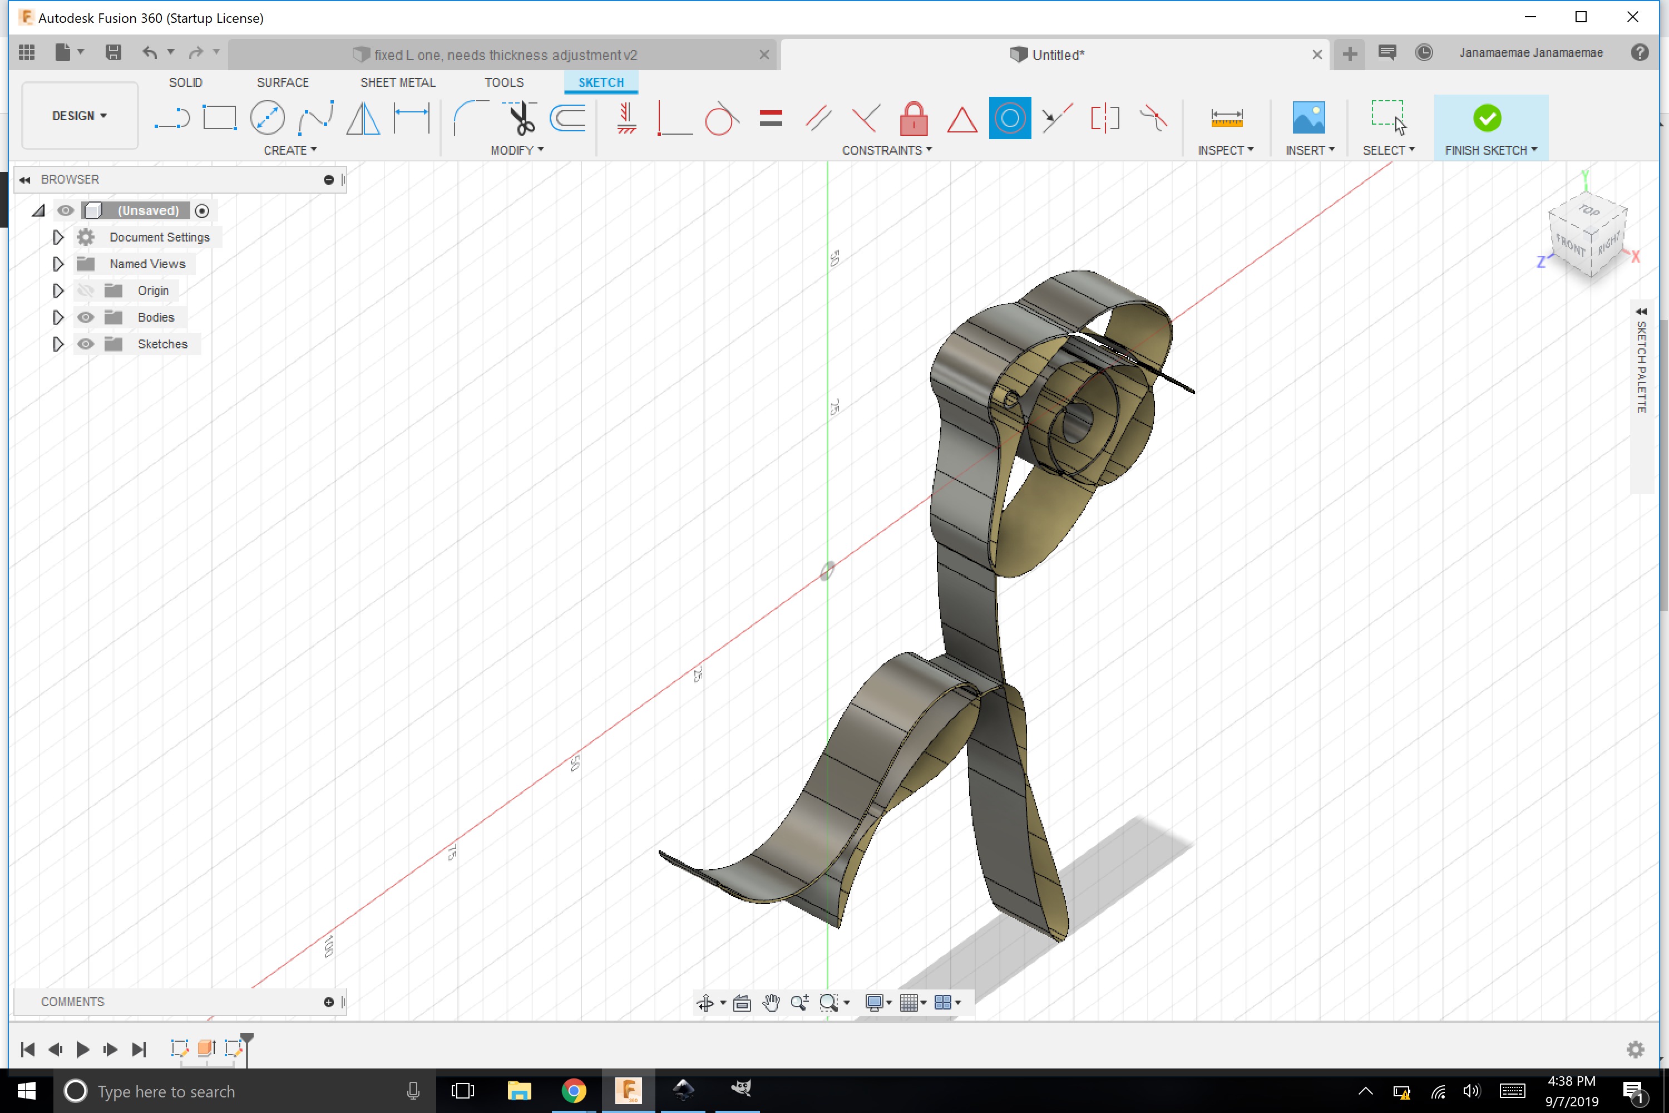
Task: Toggle visibility of Sketches folder
Action: (x=86, y=344)
